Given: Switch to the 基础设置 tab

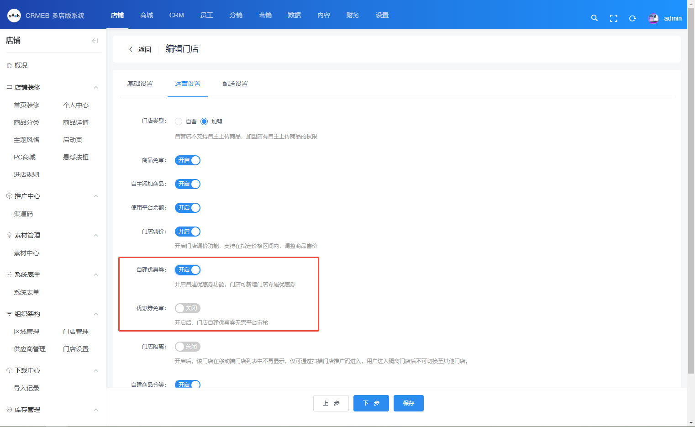Looking at the screenshot, I should (x=140, y=84).
